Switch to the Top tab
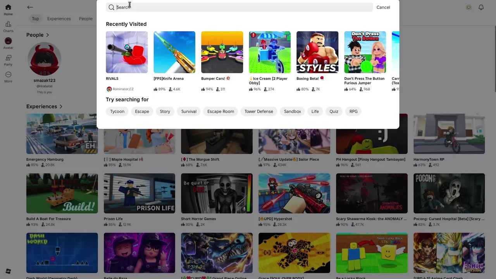The height and width of the screenshot is (279, 496). [35, 19]
